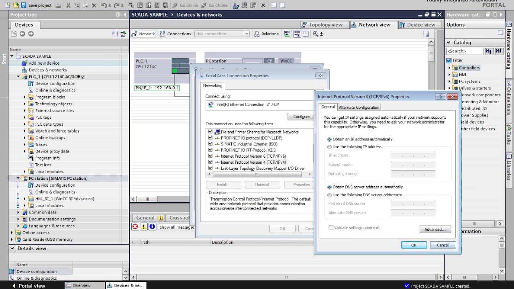Click the Configure... button for the Ethernet adapter
Viewport: 514px width, 289px height.
pos(301,116)
